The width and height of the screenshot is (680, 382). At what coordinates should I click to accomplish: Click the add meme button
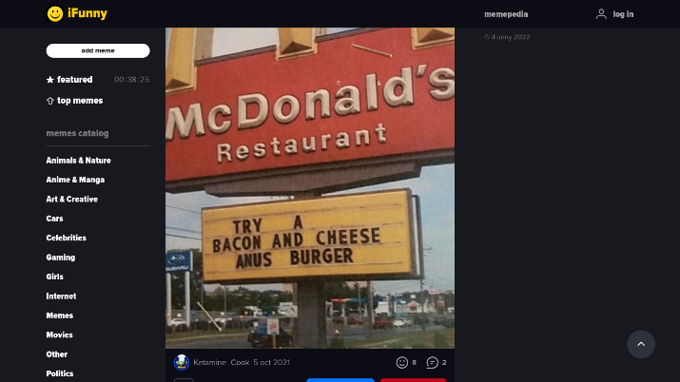pos(98,50)
